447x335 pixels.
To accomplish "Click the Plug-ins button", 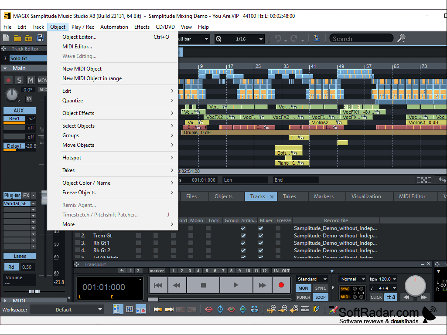I will pos(12,196).
